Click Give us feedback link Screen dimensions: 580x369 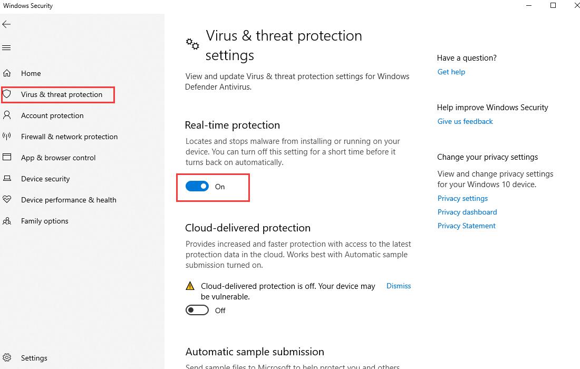point(465,121)
